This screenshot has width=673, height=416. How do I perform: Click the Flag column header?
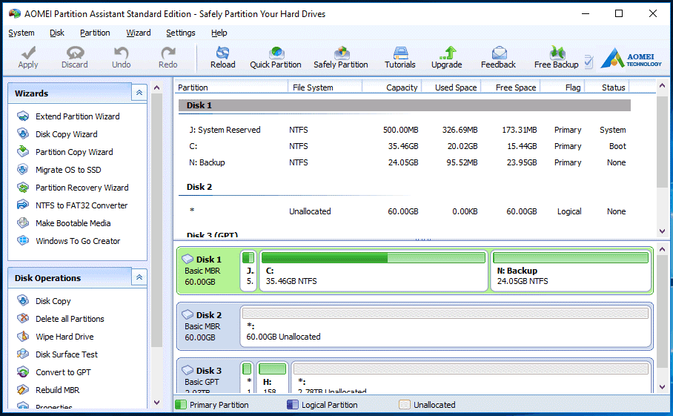click(563, 88)
